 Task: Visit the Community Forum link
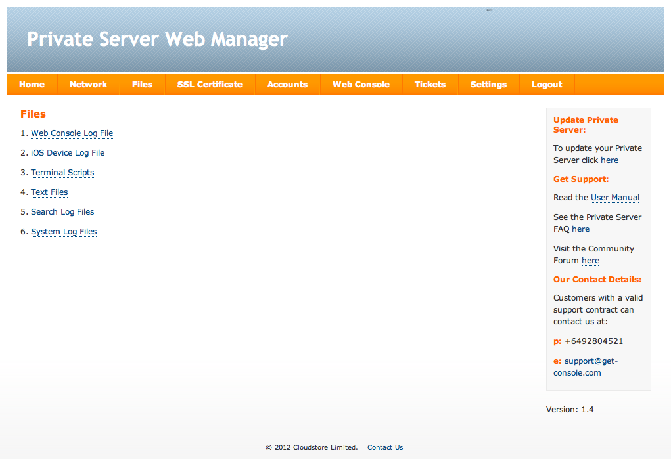[590, 260]
